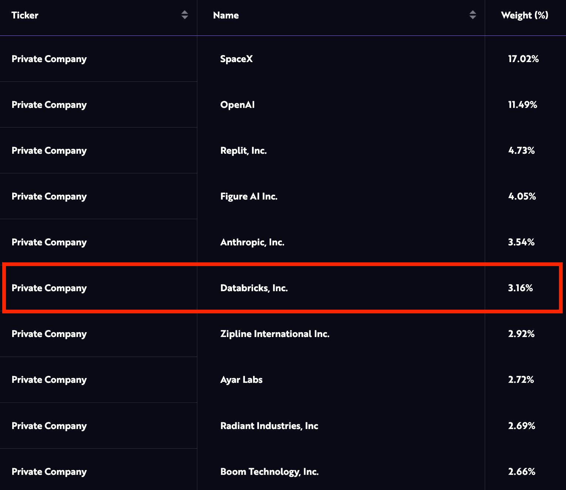This screenshot has height=490, width=566.
Task: Select the Ticker column header
Action: (x=24, y=15)
